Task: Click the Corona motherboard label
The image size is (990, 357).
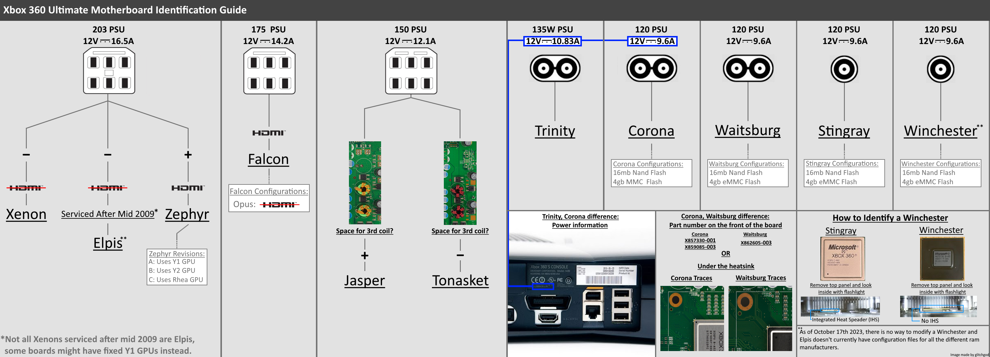Action: (x=651, y=131)
